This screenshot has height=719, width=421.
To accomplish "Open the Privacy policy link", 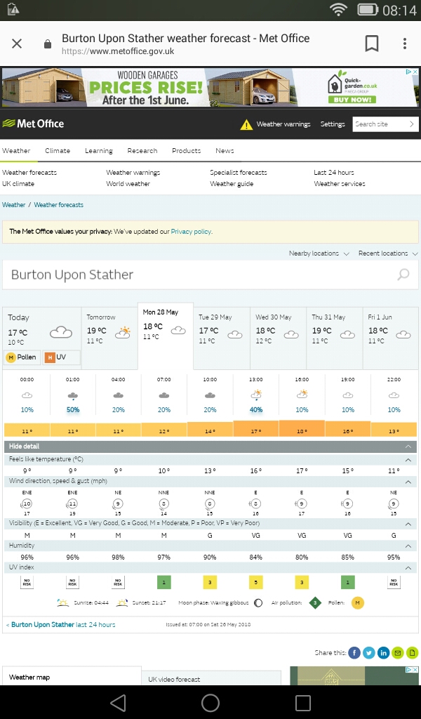I will 191,232.
